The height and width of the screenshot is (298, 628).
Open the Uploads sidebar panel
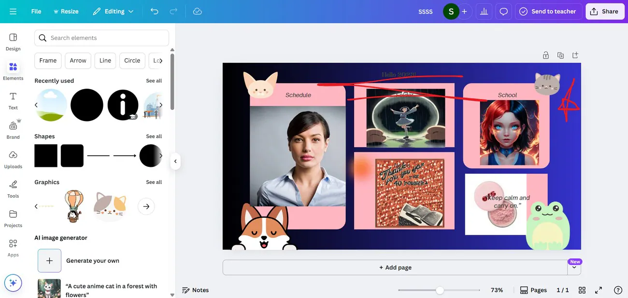click(13, 160)
